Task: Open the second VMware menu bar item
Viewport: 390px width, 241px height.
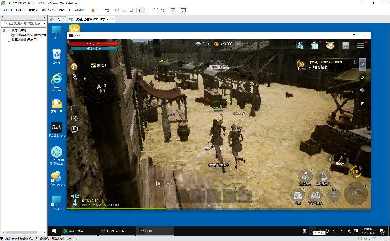Action: pyautogui.click(x=20, y=10)
